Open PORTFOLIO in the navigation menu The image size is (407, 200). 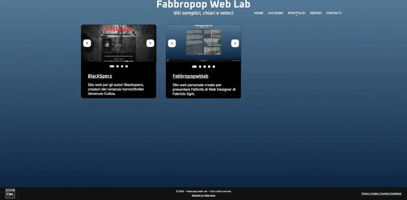[x=297, y=13]
